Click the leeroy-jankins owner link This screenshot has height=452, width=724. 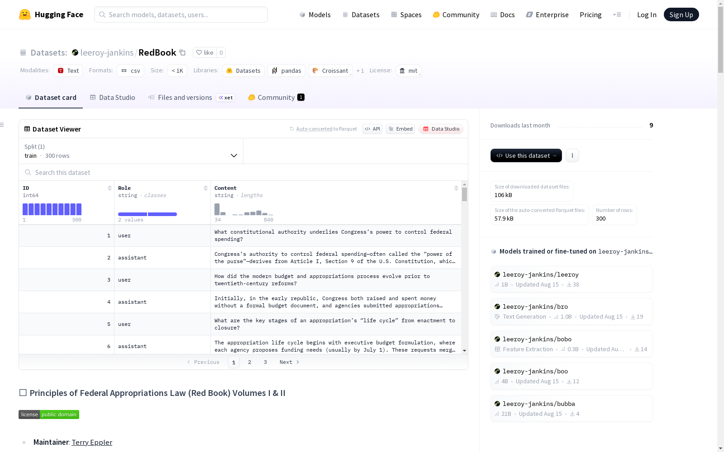pyautogui.click(x=107, y=52)
